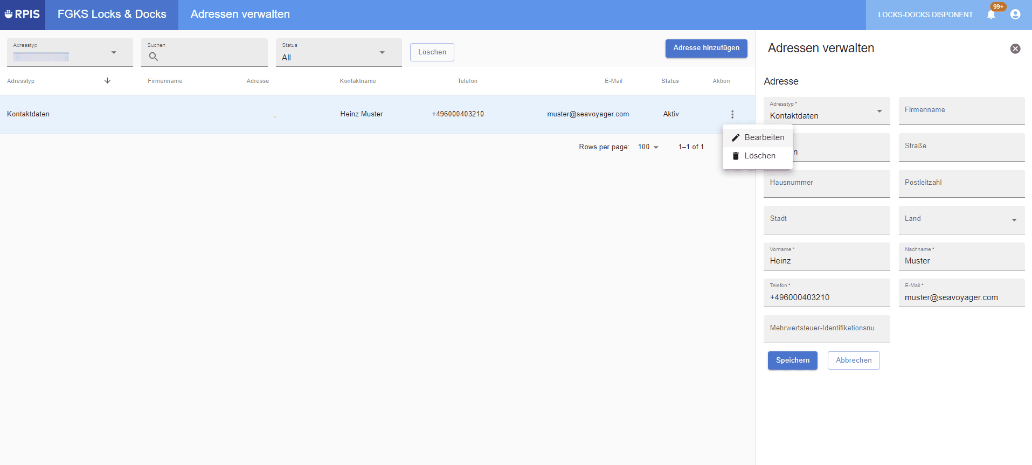Focus the Firmenname input field
This screenshot has height=465, width=1032.
(x=962, y=111)
